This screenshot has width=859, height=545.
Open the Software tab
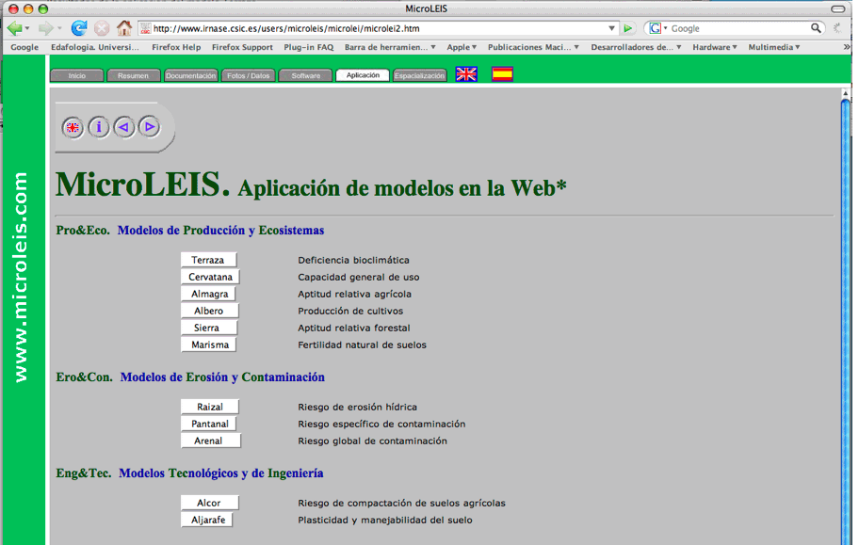(305, 75)
